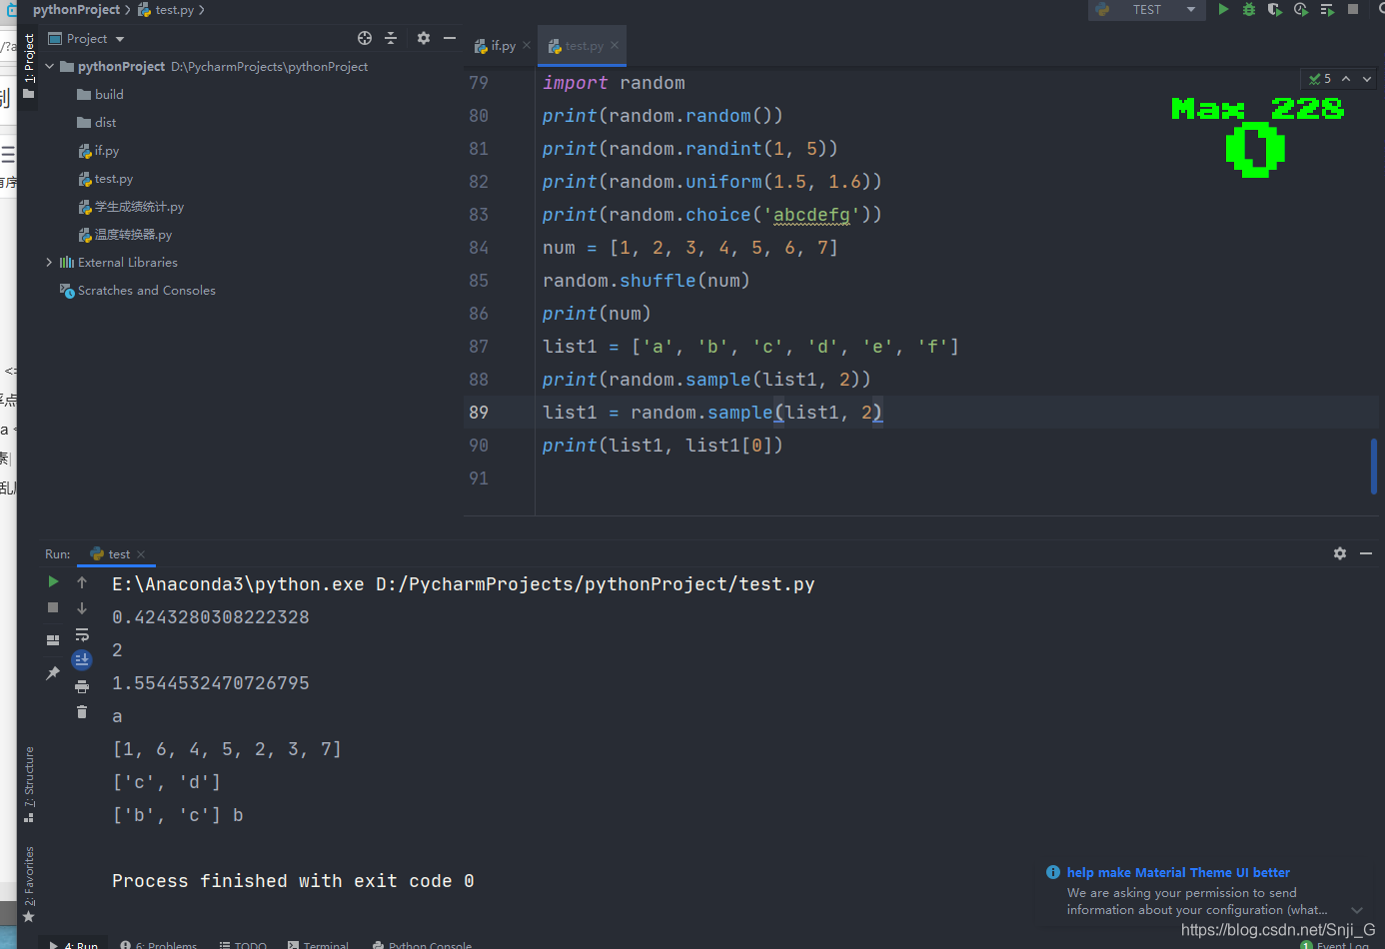1385x949 pixels.
Task: Minimize the Run tool window
Action: pyautogui.click(x=1366, y=553)
